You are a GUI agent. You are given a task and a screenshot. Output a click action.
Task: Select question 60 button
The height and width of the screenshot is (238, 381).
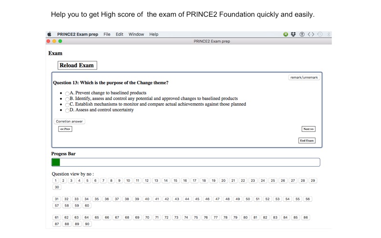click(87, 206)
